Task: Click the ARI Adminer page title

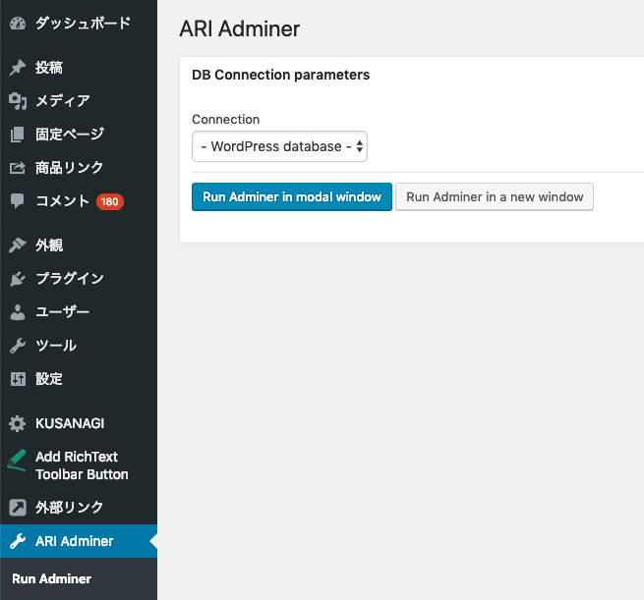Action: 240,29
